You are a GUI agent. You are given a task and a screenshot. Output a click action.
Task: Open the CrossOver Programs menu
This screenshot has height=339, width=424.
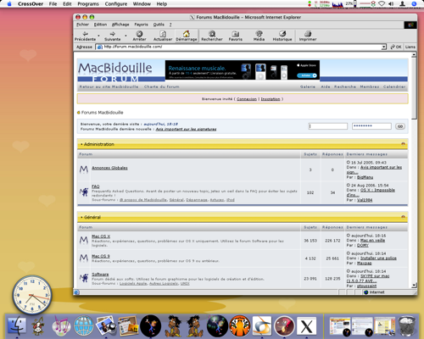click(x=88, y=4)
